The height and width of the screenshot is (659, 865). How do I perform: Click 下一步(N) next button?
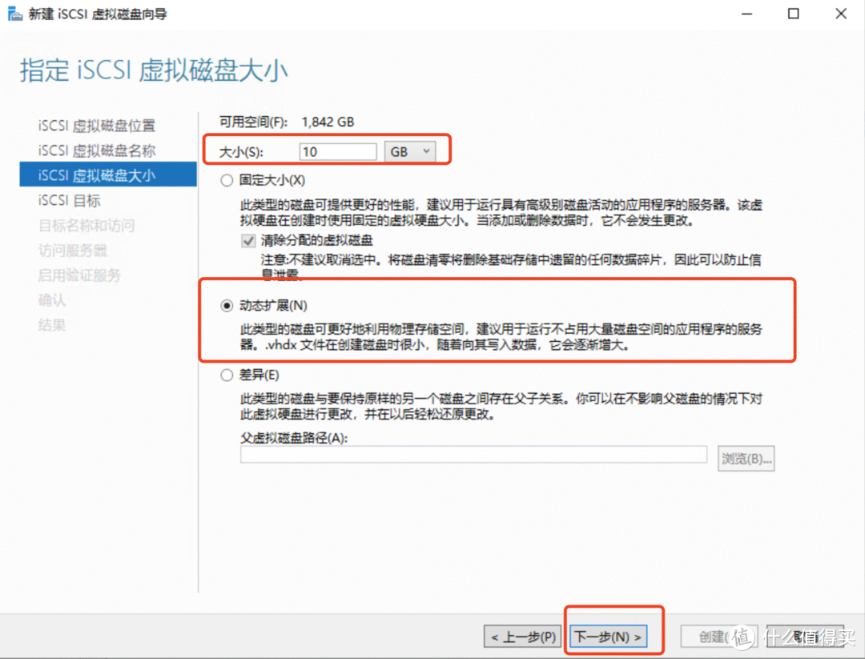[x=608, y=637]
